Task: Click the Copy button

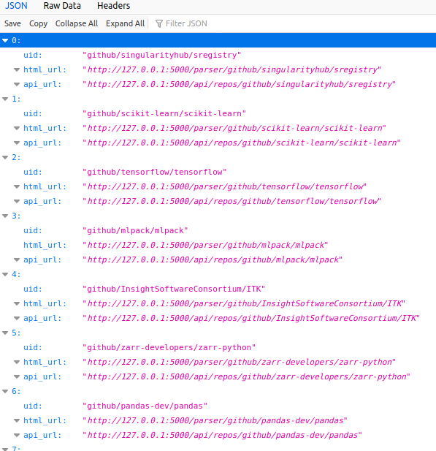Action: pos(38,23)
